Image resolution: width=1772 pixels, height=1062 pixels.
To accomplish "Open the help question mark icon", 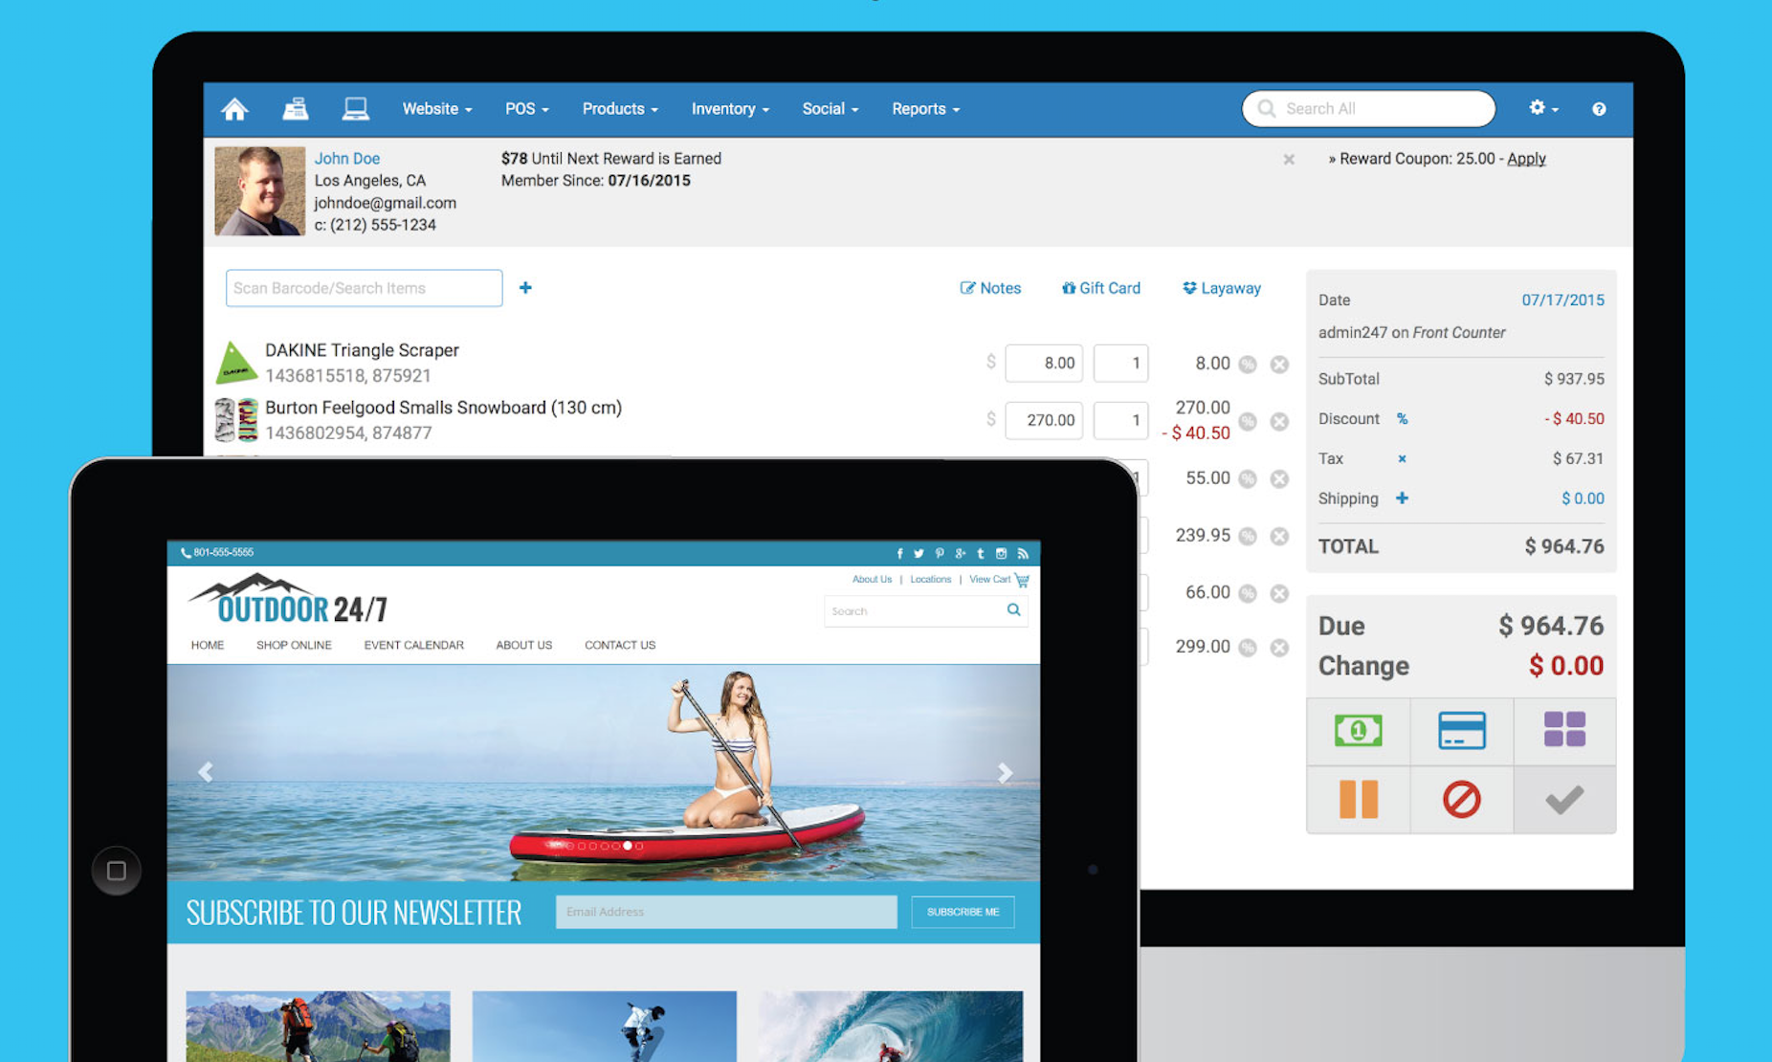I will coord(1598,109).
